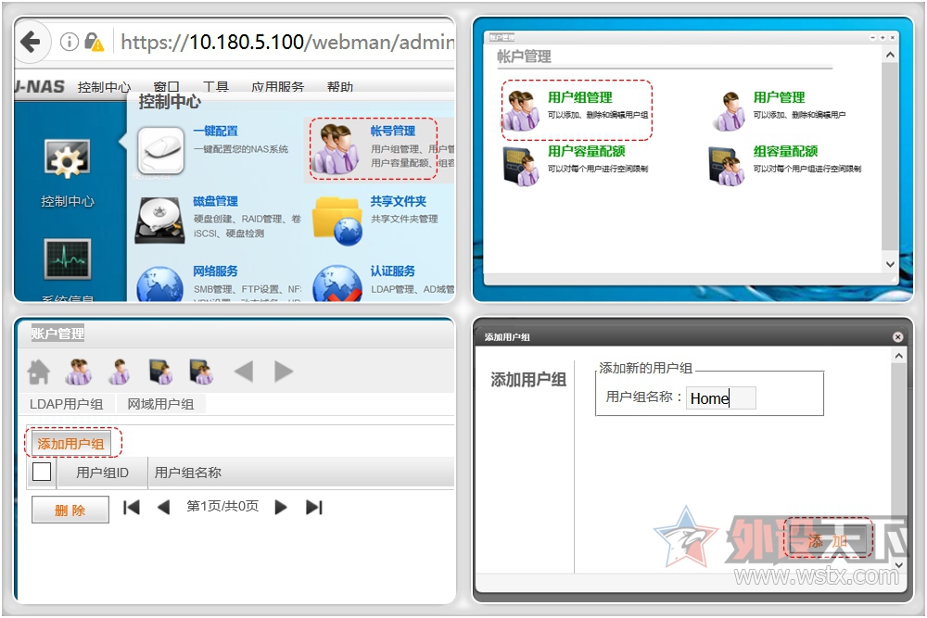Open the 磁盘管理 link text

215,201
